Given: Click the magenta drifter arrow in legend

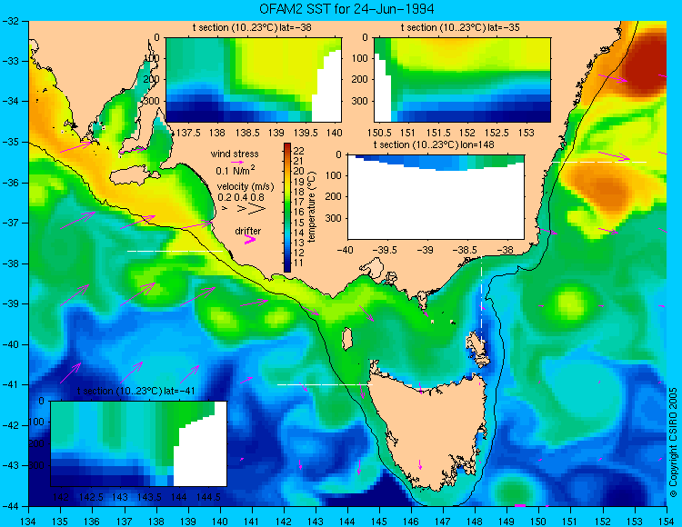Looking at the screenshot, I should point(250,239).
